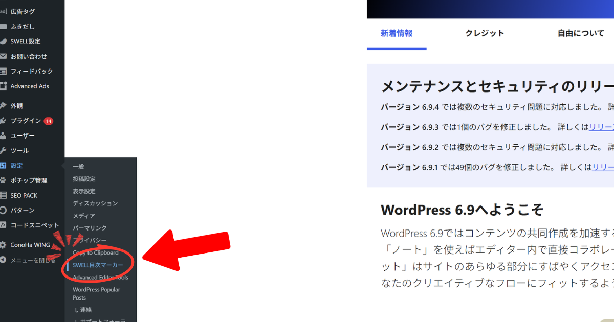Choose Advanced Editor Tools submenu item
This screenshot has height=322, width=614.
click(100, 278)
